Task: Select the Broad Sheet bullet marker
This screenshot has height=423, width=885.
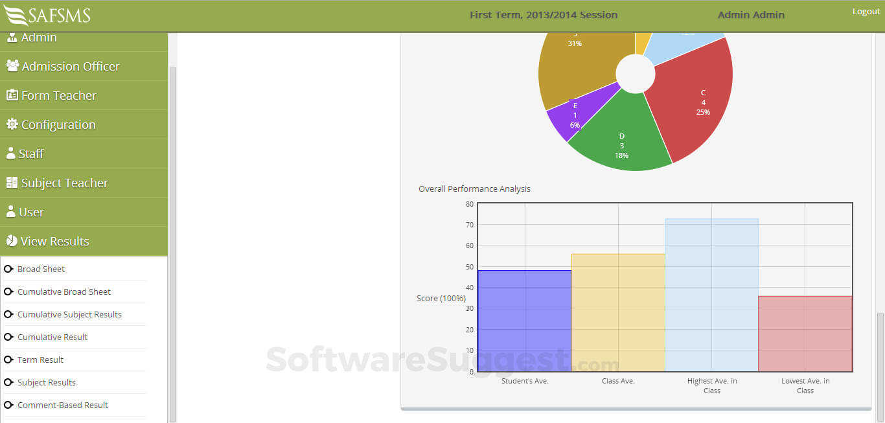Action: coord(8,269)
